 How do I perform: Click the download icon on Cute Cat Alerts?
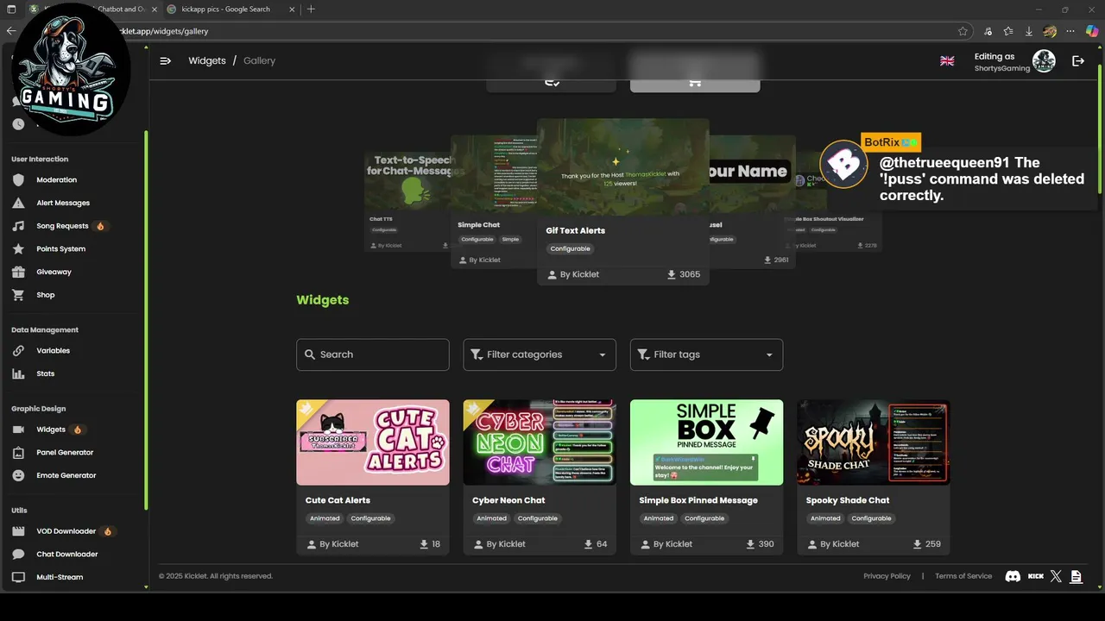424,544
